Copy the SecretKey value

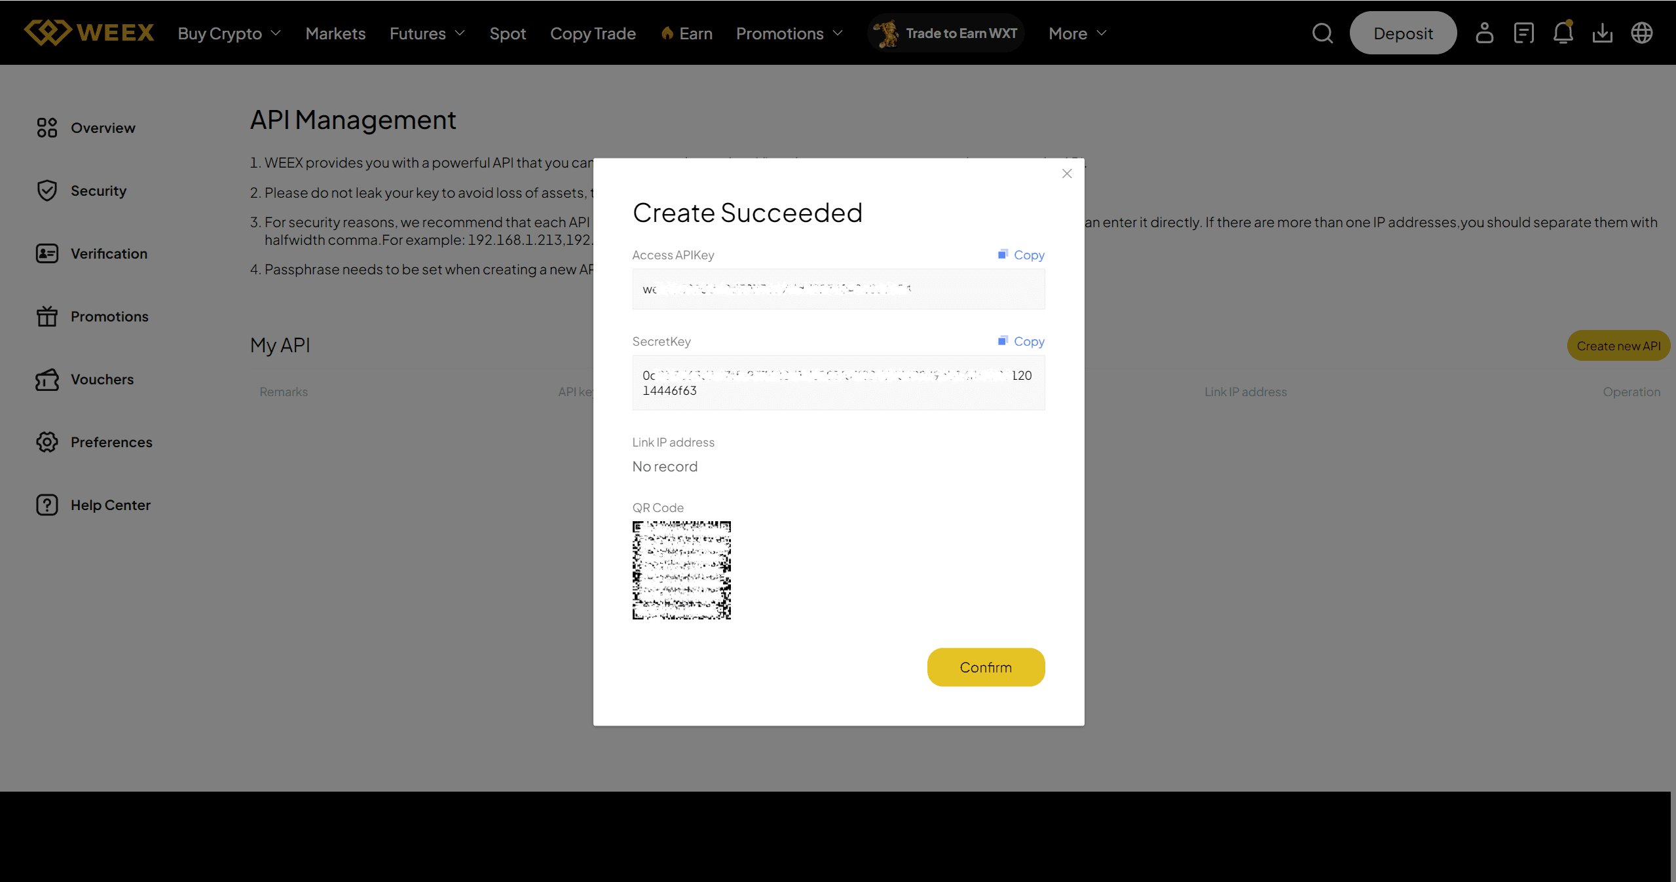pos(1021,341)
